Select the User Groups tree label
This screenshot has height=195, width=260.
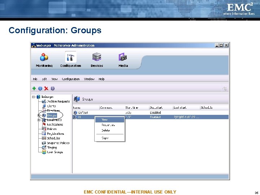pos(55,152)
